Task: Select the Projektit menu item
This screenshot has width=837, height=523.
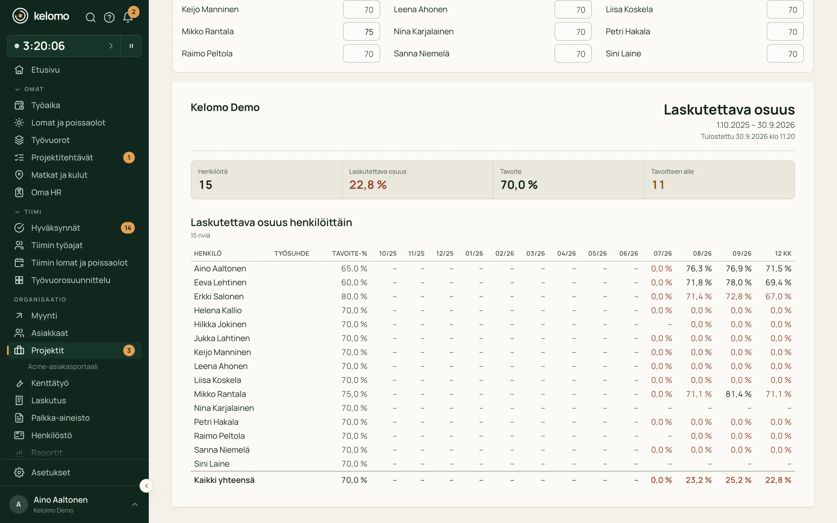Action: click(x=74, y=350)
